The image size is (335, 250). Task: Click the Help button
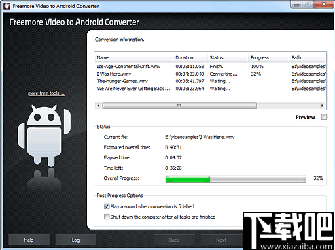pyautogui.click(x=29, y=240)
